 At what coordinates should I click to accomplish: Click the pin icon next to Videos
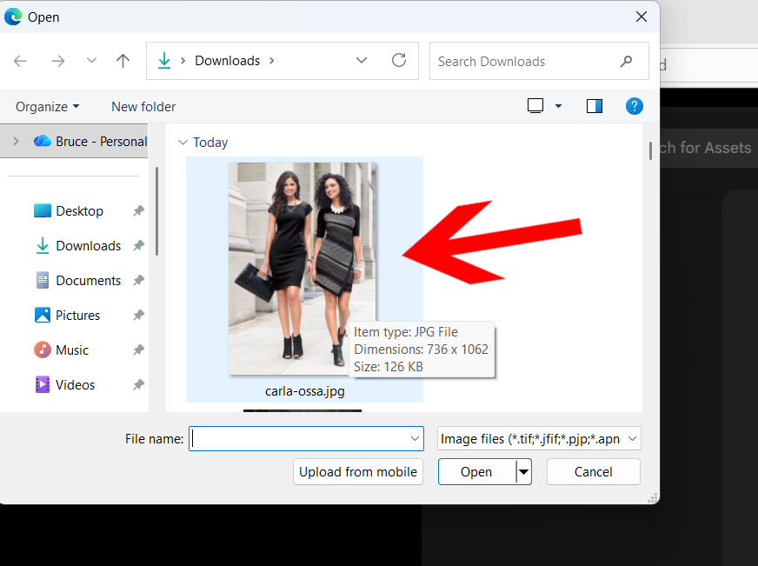pyautogui.click(x=139, y=385)
